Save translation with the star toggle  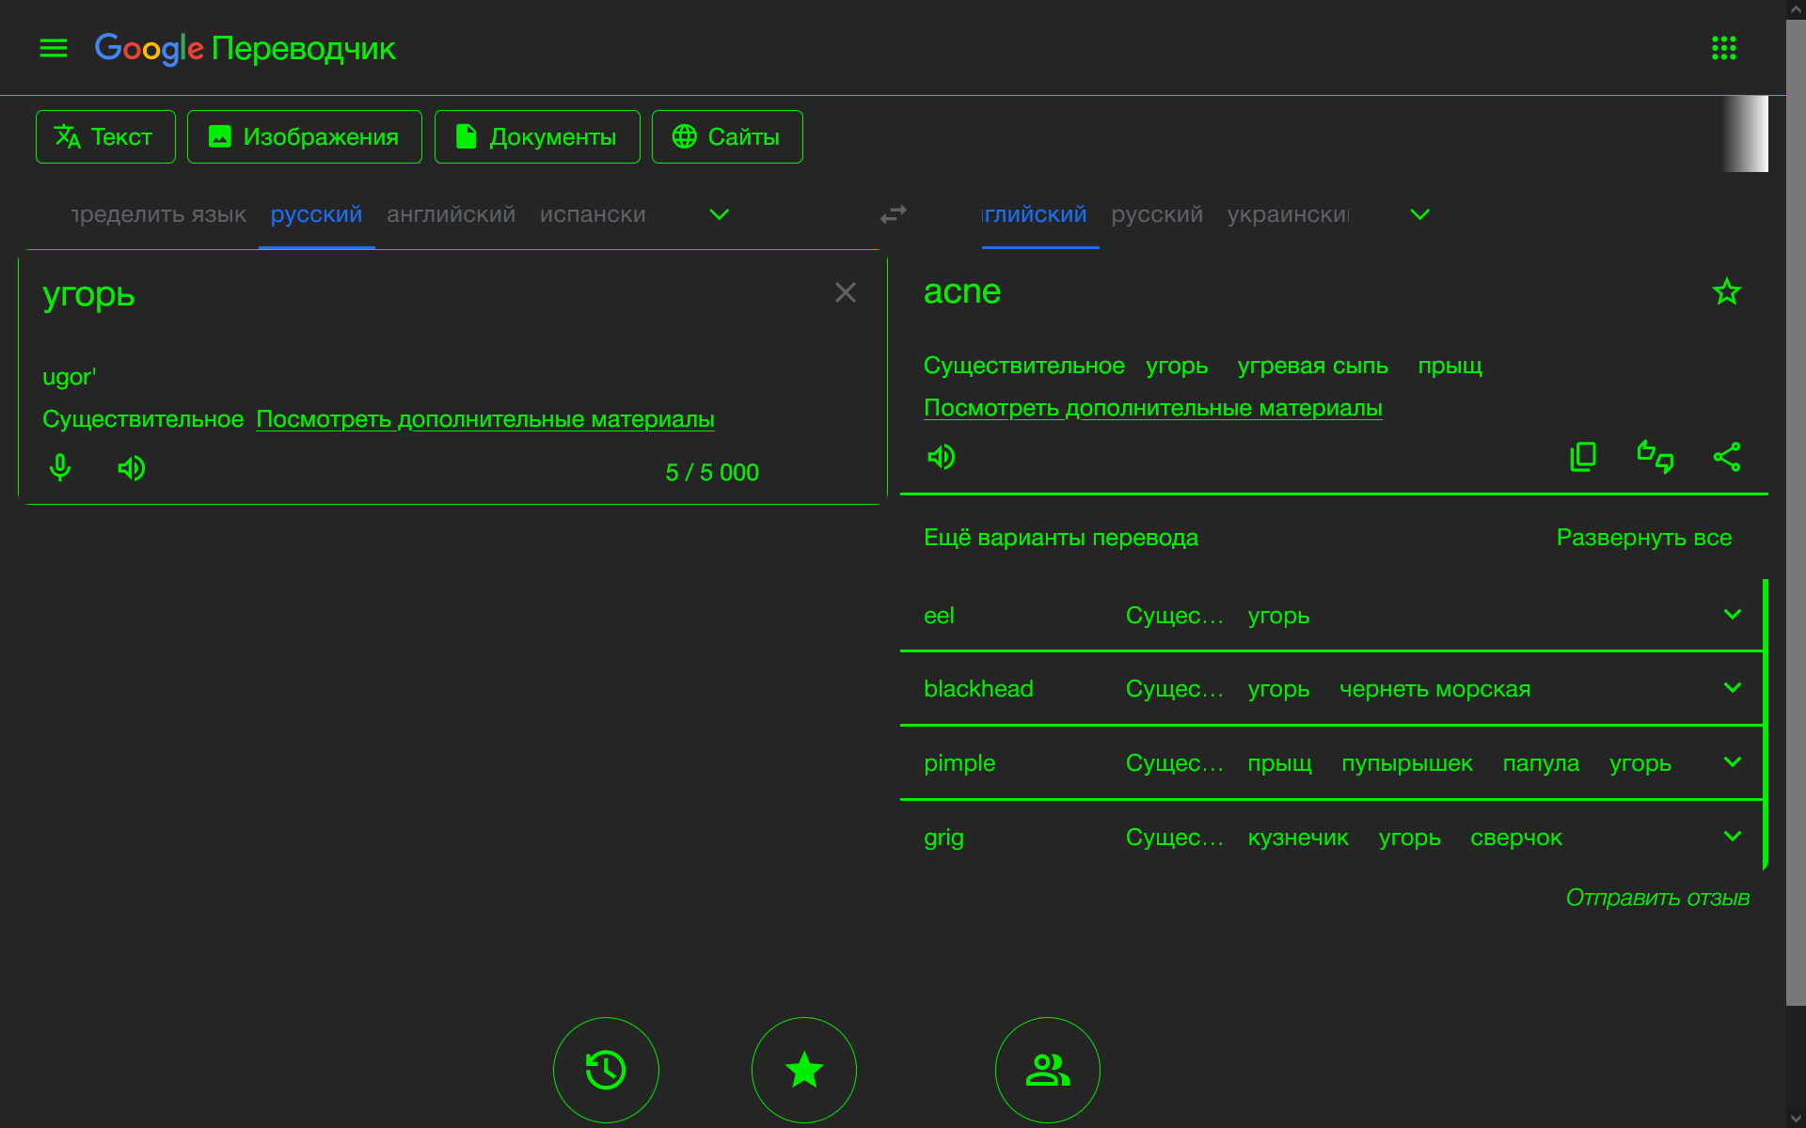pos(1726,291)
